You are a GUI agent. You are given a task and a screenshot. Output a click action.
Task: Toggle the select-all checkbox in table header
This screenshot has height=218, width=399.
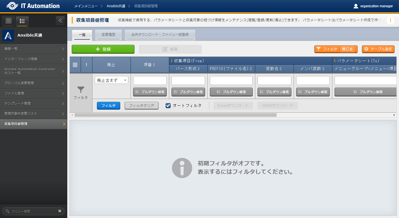(75, 65)
